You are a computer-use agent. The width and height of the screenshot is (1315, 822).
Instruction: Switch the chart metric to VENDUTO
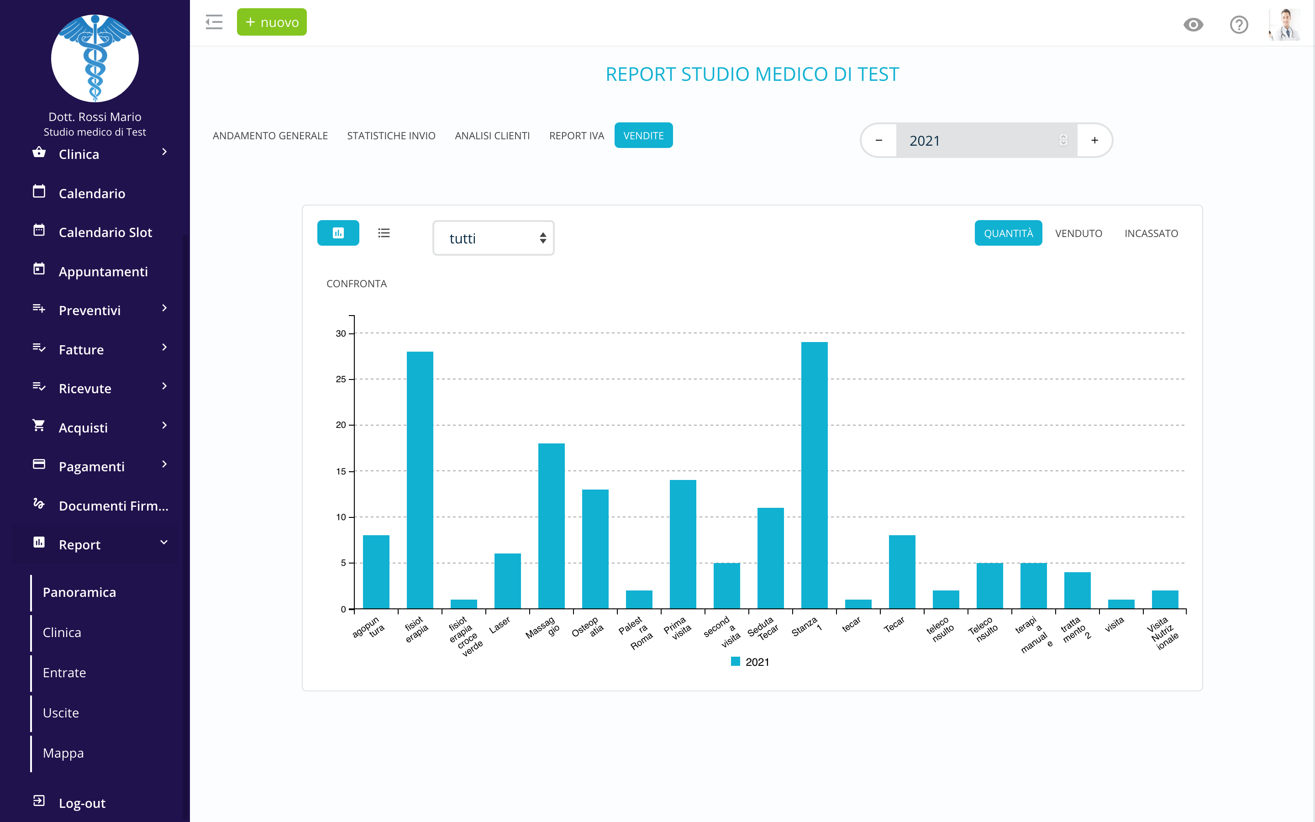tap(1078, 233)
